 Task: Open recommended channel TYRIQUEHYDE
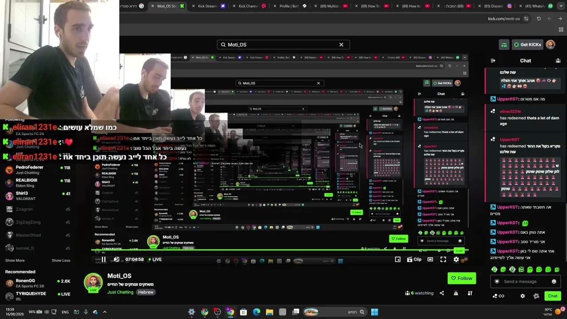37,296
